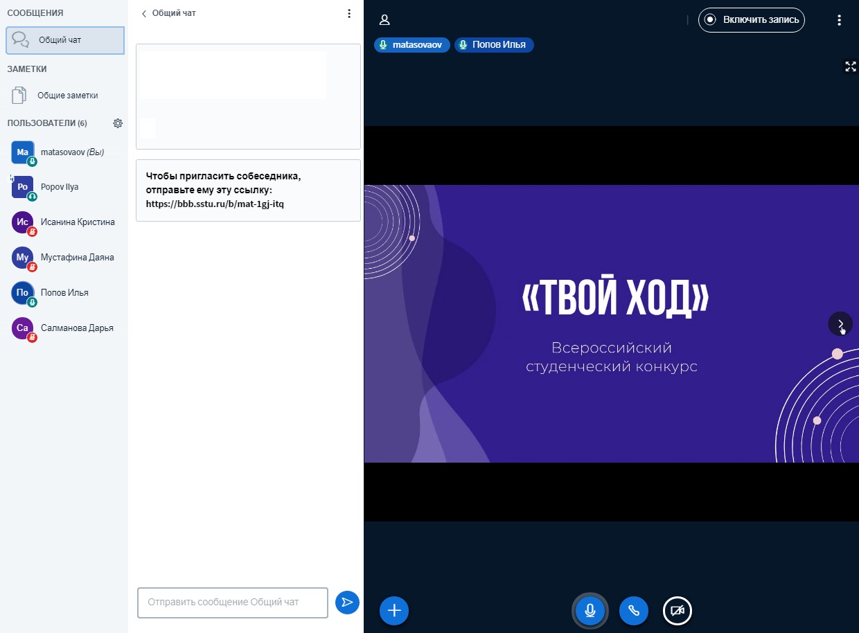Screen dimensions: 859x633
Task: Open Общие заметки shared notes
Action: tap(65, 96)
